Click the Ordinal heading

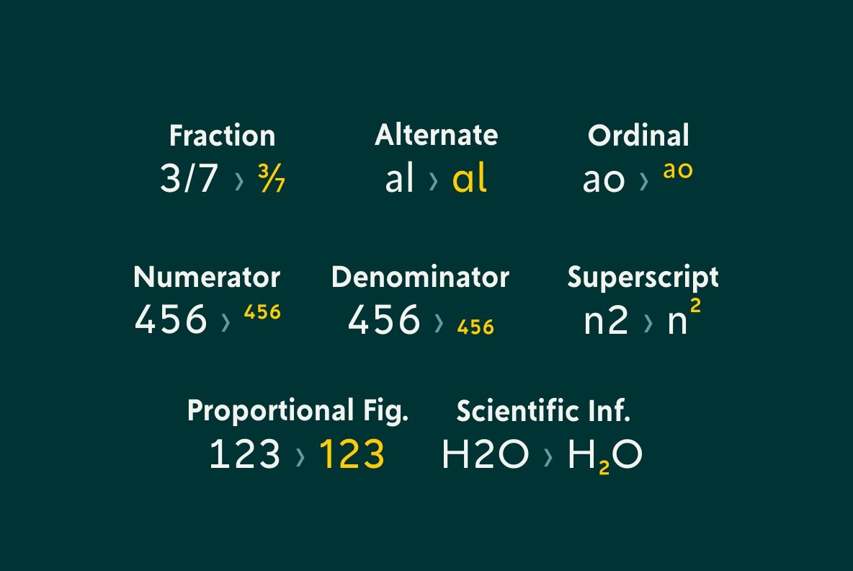(638, 136)
